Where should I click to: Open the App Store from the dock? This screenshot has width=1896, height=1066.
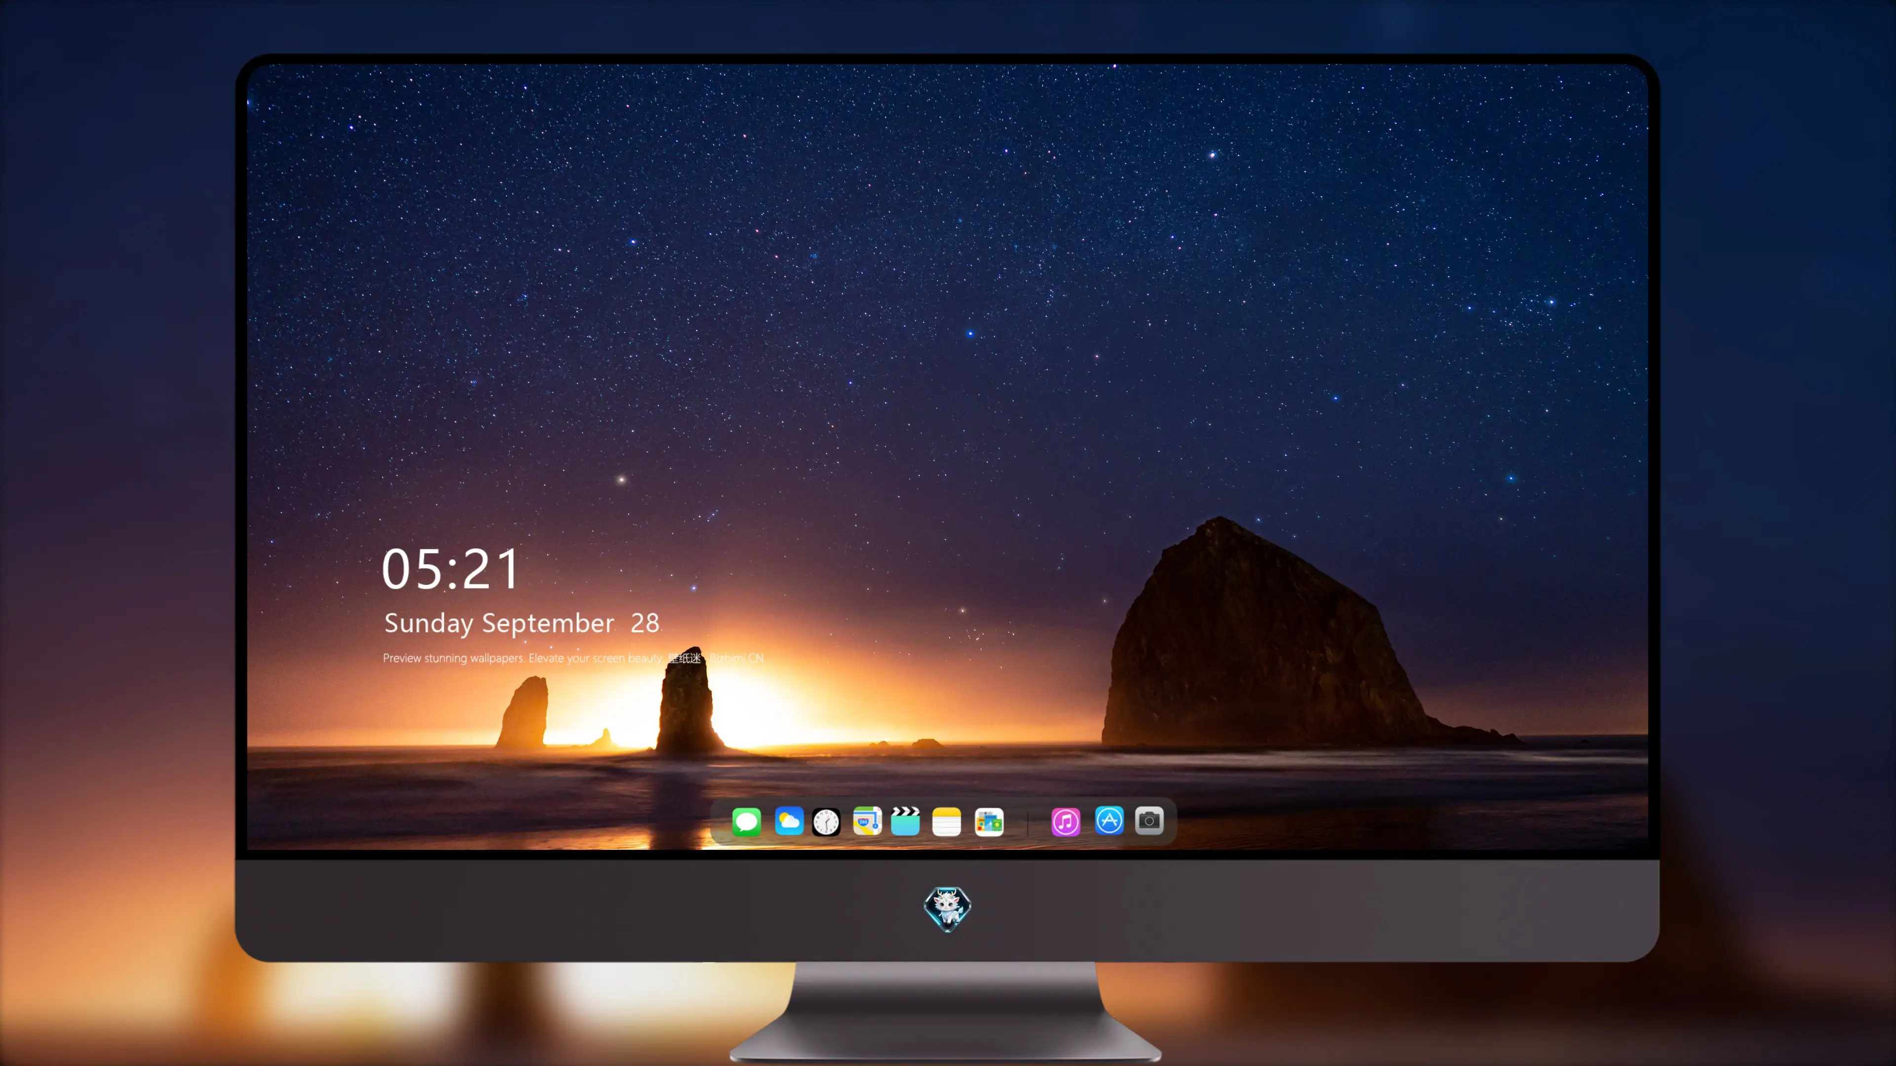pyautogui.click(x=1109, y=821)
